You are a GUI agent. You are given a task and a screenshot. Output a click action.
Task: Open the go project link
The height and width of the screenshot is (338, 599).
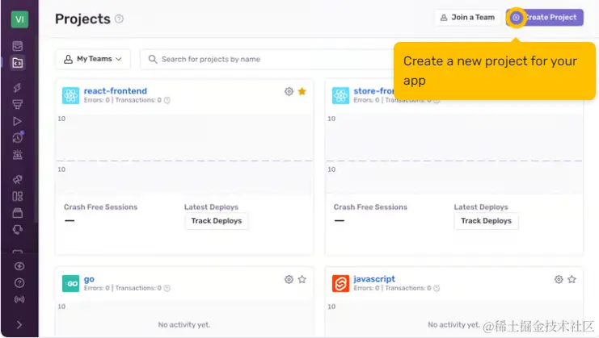(x=89, y=279)
